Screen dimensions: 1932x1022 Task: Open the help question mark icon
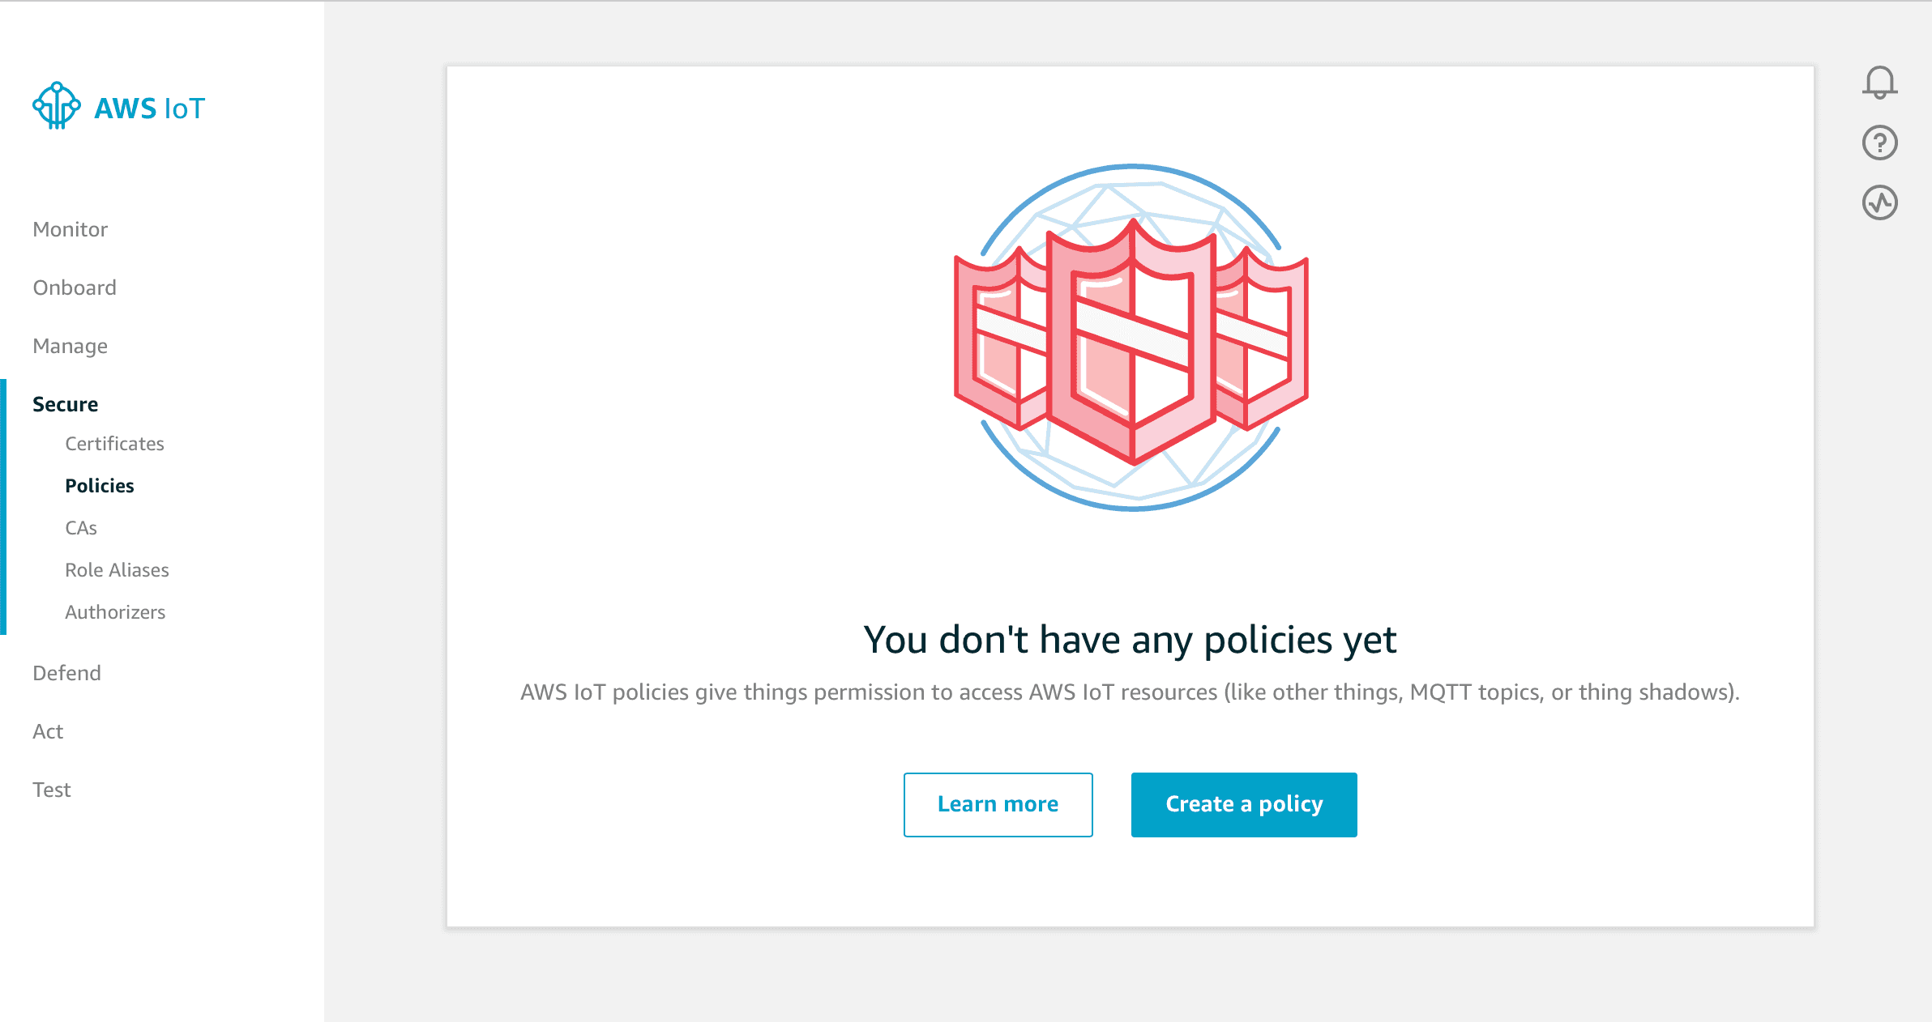[x=1879, y=143]
